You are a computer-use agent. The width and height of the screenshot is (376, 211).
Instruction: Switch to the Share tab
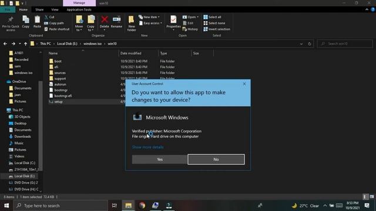point(39,9)
